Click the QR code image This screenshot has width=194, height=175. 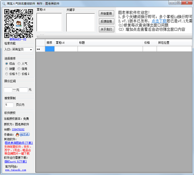click(x=19, y=23)
